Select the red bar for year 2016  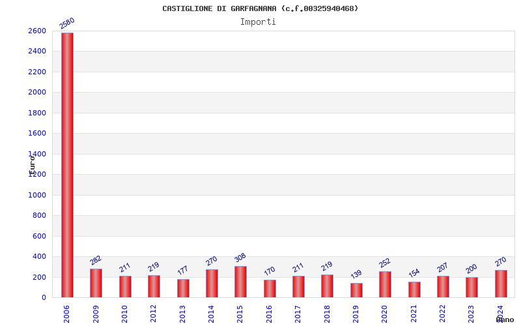pos(270,289)
